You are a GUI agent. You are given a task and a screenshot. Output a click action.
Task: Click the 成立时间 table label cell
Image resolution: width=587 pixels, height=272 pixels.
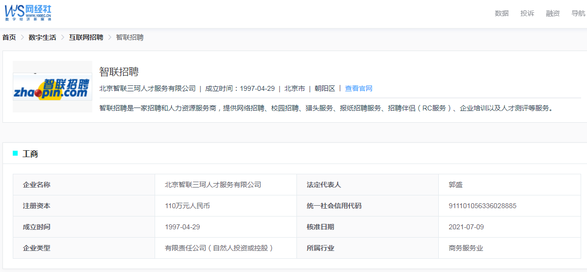[x=84, y=227]
